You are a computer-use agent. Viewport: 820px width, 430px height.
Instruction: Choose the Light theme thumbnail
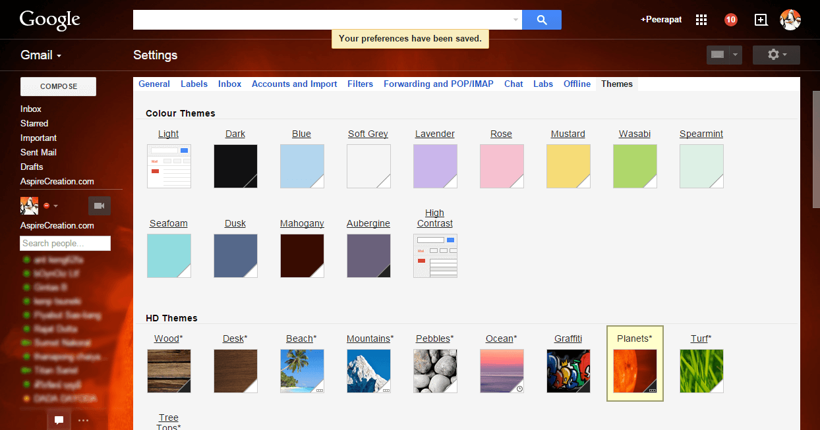pos(169,166)
